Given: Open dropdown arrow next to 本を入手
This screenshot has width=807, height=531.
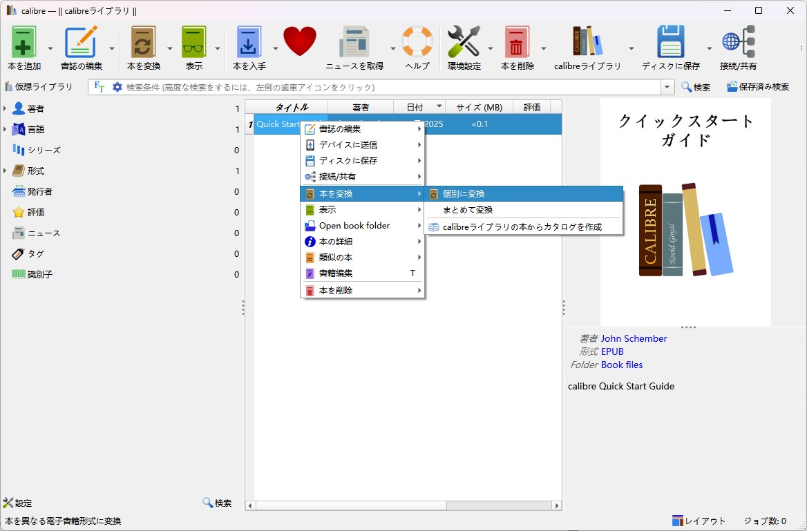Looking at the screenshot, I should point(276,49).
